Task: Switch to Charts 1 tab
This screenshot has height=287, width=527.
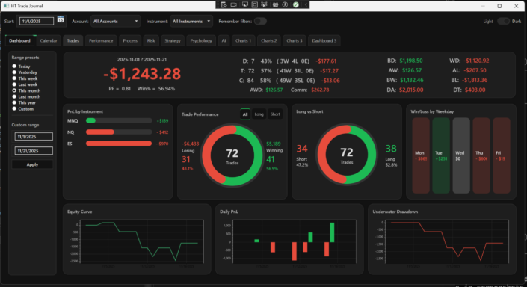Action: (243, 40)
